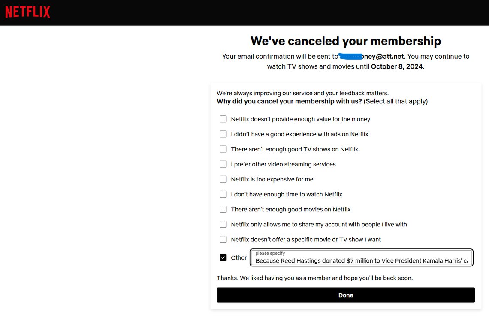Click the 'please specify' text field
489x326 pixels.
(x=362, y=257)
